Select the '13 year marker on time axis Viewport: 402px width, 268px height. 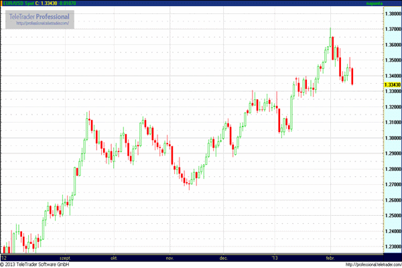coord(273,257)
